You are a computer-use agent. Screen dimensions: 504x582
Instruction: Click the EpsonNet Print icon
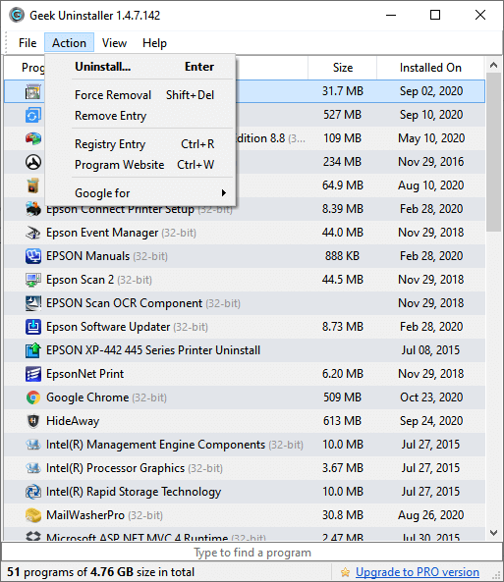33,374
